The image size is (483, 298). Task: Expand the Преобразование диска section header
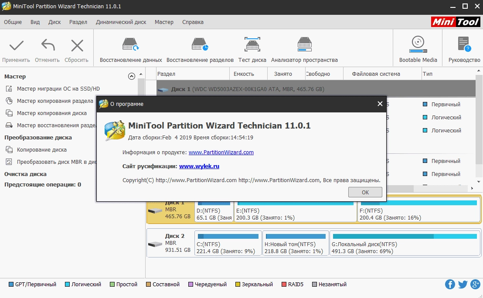[x=38, y=138]
